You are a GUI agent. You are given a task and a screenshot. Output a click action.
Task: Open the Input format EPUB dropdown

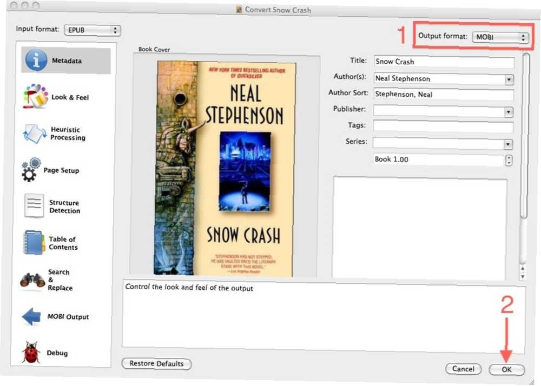click(x=93, y=30)
